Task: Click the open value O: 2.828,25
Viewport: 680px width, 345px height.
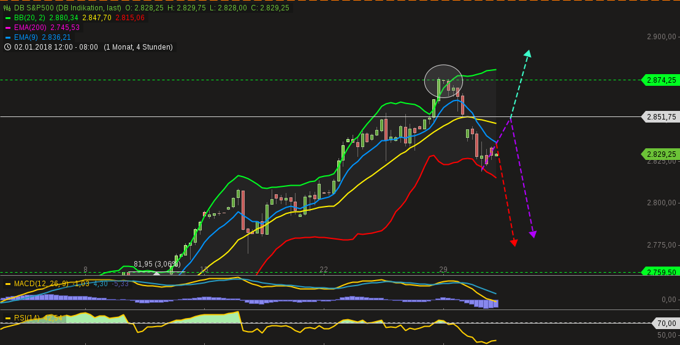Action: tap(143, 8)
